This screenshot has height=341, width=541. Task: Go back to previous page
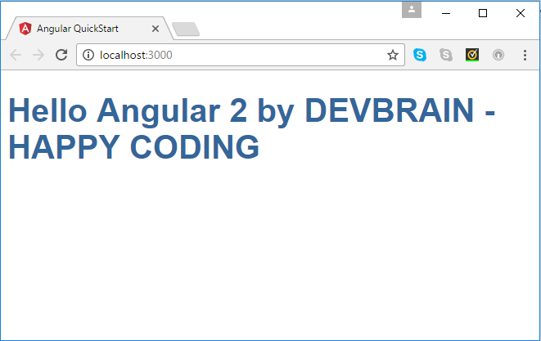click(x=16, y=55)
